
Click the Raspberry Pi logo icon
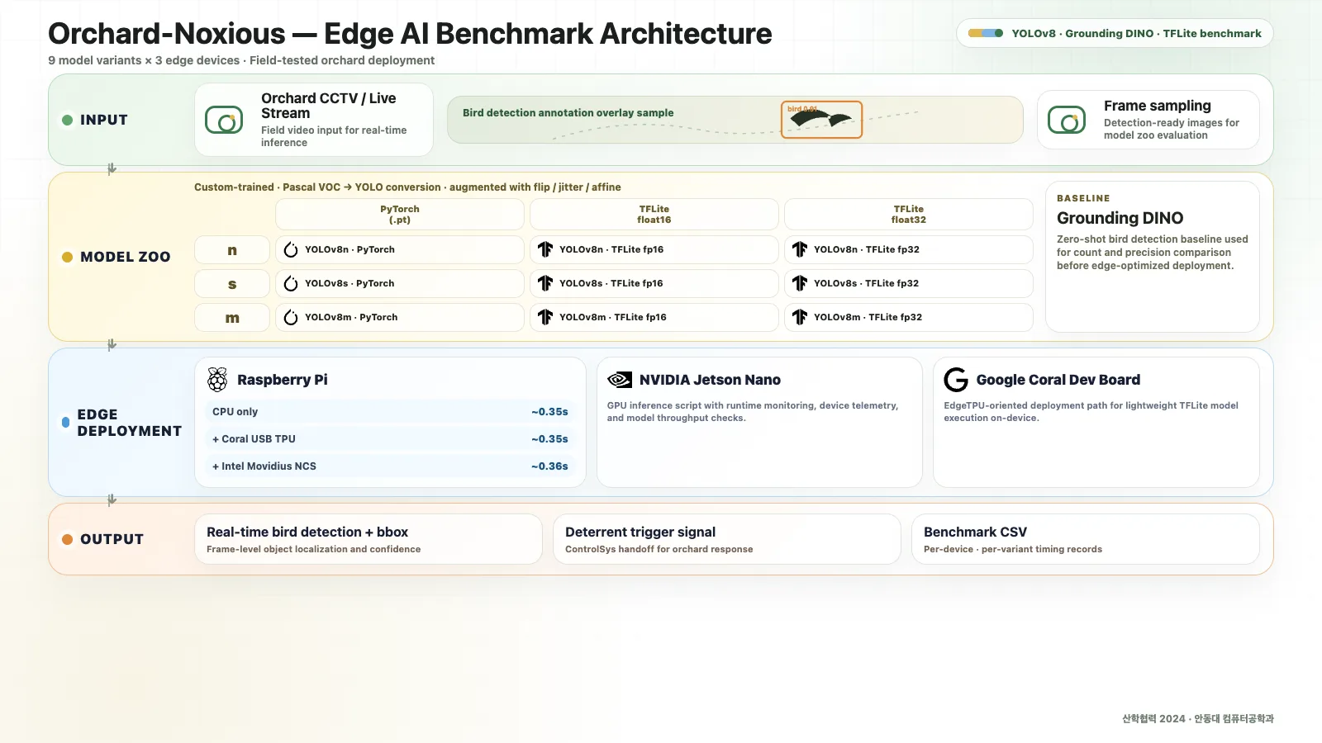(x=217, y=380)
